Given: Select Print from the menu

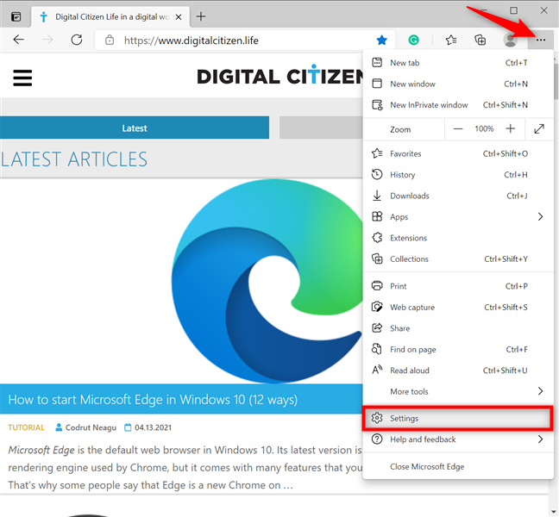Looking at the screenshot, I should pos(458,286).
